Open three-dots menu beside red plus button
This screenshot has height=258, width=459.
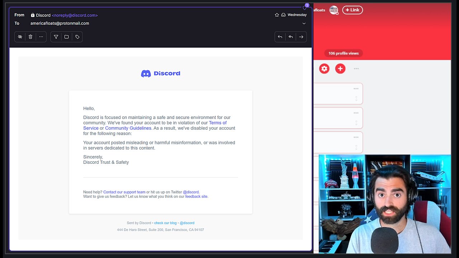(x=356, y=69)
